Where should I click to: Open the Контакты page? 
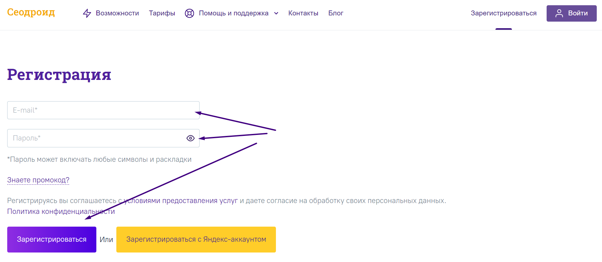(x=303, y=13)
